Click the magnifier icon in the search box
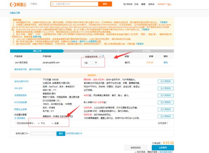Screen dimensions: 209x153 pos(53,4)
